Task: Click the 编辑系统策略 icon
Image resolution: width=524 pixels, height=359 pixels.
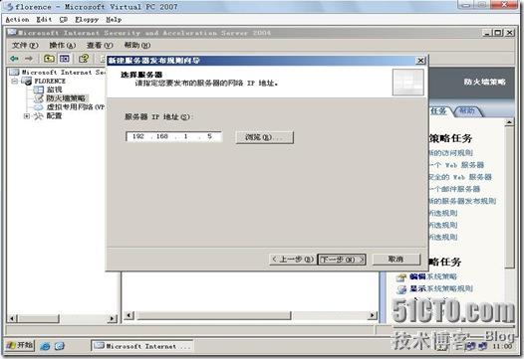Action: [x=401, y=277]
